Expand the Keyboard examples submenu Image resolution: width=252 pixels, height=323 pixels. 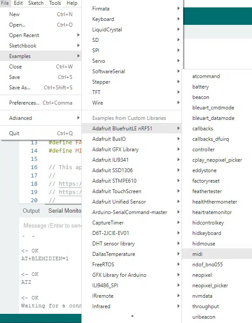coord(131,19)
